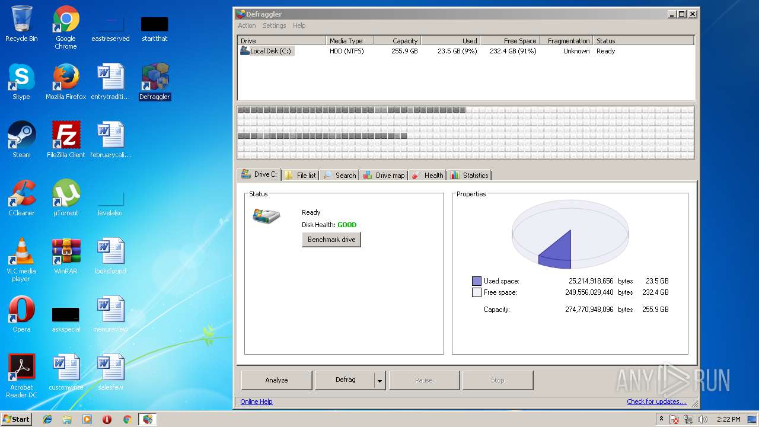Click the 2:22 PM taskbar clock
This screenshot has height=427, width=759.
pyautogui.click(x=728, y=419)
